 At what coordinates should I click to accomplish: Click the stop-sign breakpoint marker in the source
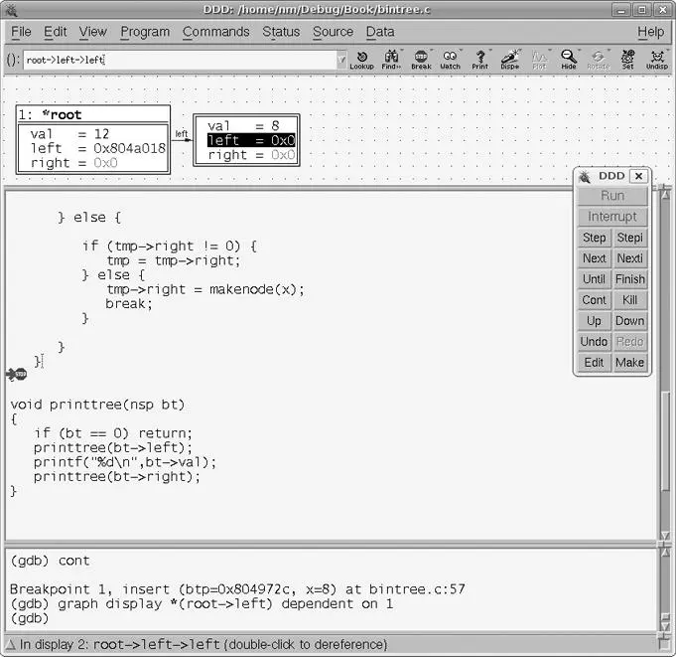click(16, 374)
